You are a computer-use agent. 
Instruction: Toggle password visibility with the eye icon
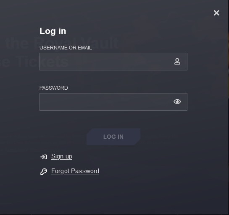[x=177, y=101]
